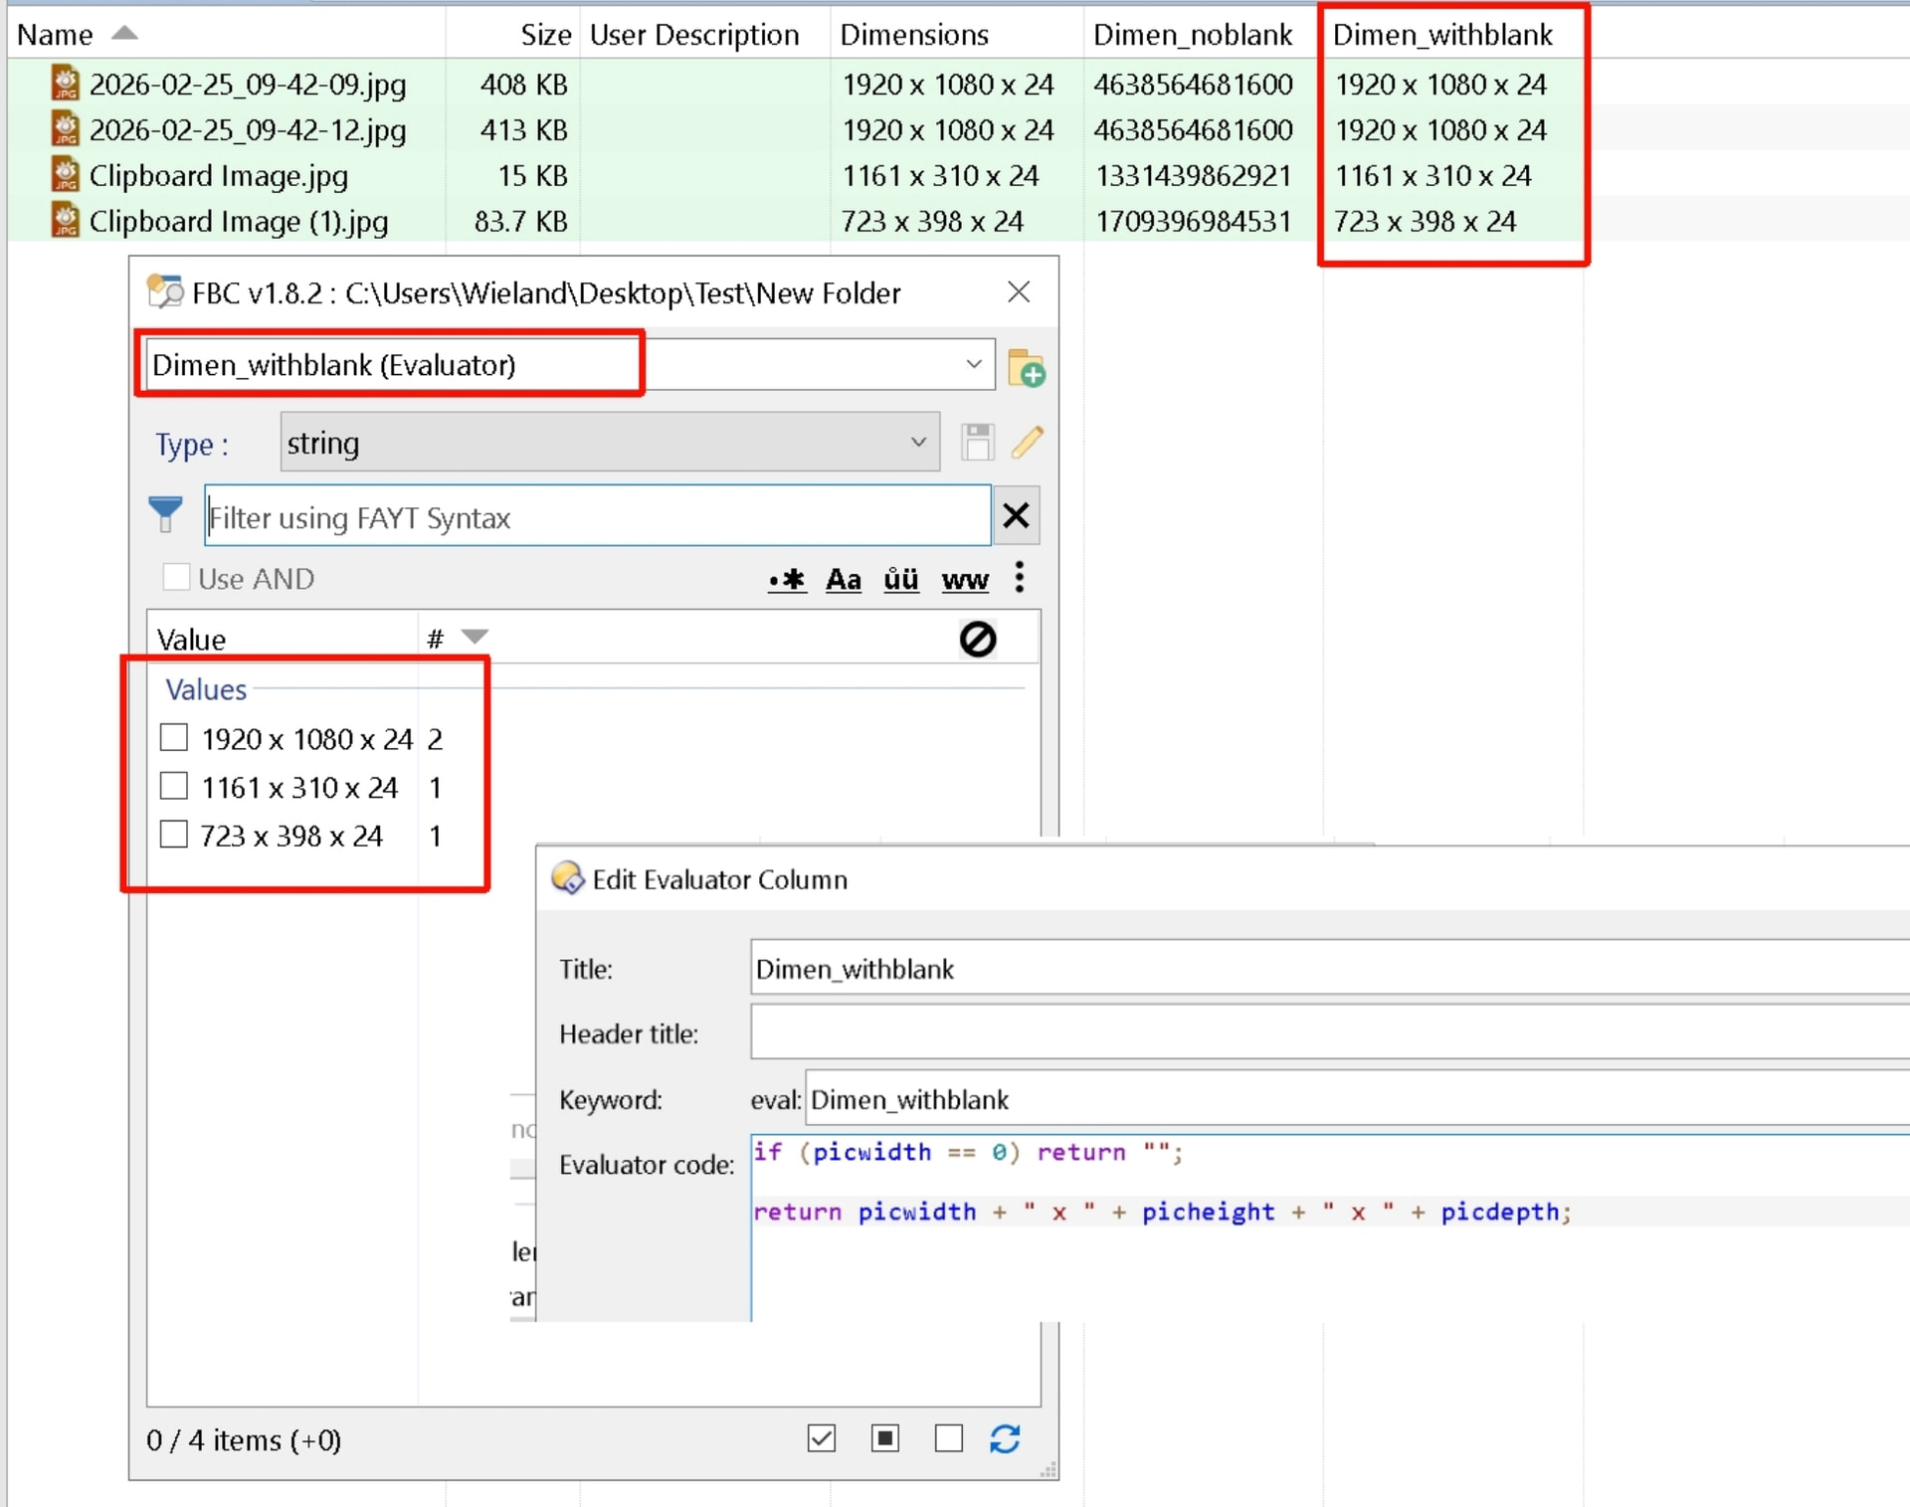
Task: Clear the filter with X button
Action: click(x=1016, y=515)
